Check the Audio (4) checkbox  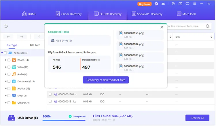point(9,74)
